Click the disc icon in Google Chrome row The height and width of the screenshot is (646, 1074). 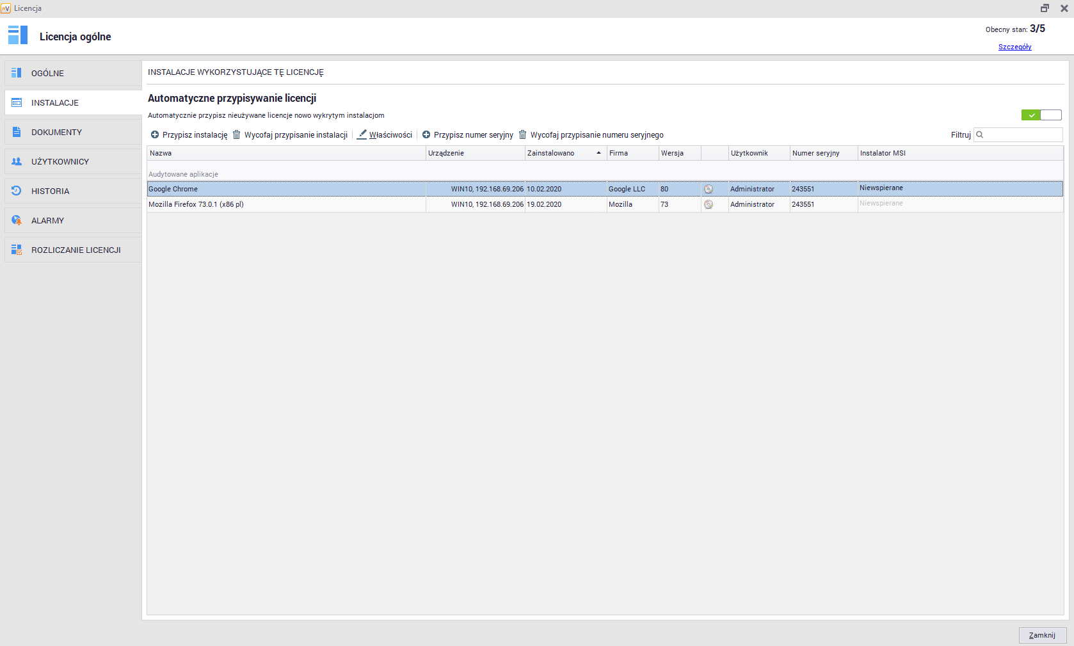[x=709, y=190]
